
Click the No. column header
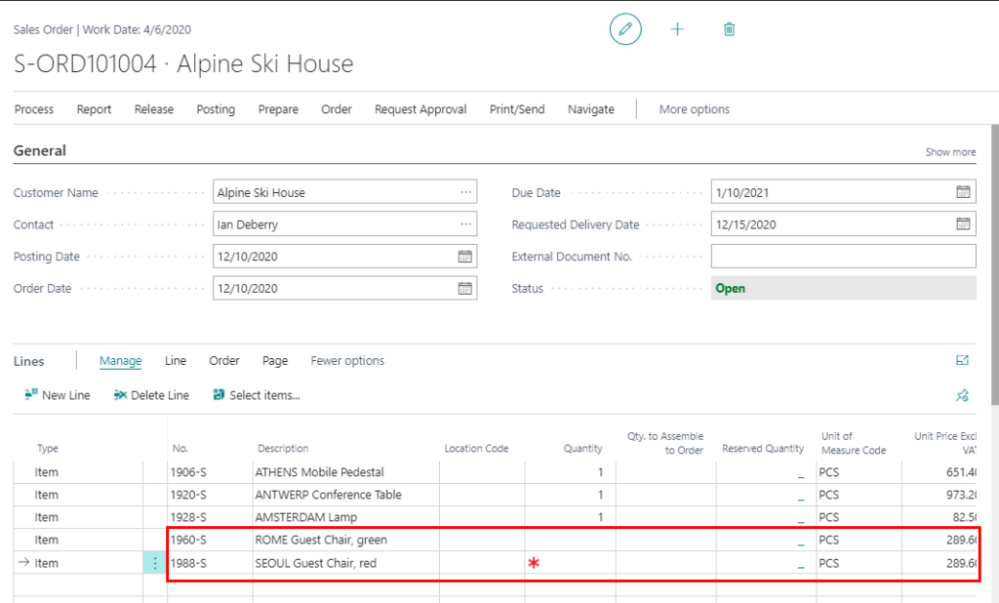tap(180, 448)
